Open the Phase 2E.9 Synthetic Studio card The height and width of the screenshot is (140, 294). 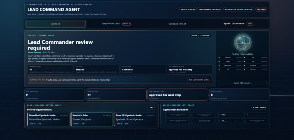click(135, 119)
